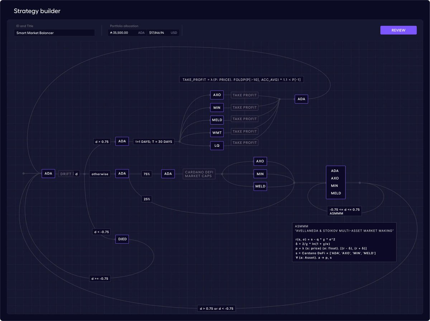Click the 25% split label
This screenshot has width=430, height=321.
147,199
